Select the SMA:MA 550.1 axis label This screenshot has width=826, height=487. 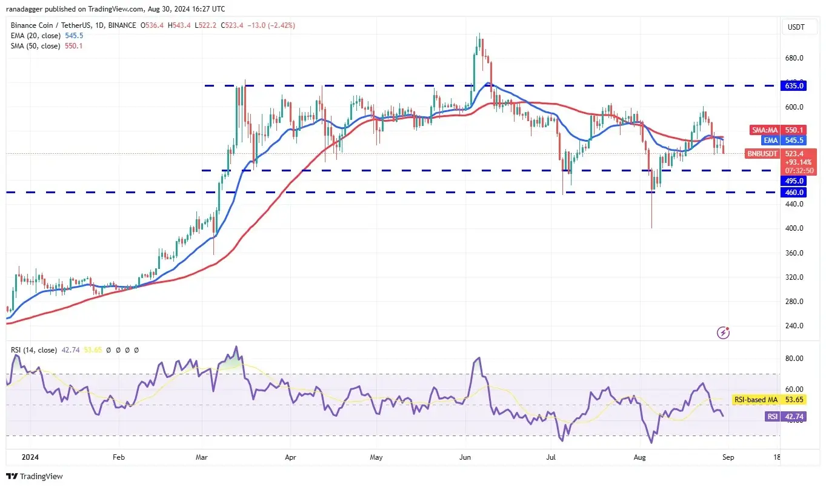click(x=779, y=130)
